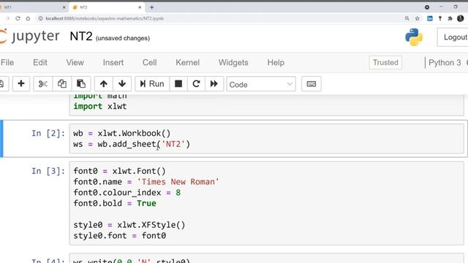Open the Cell menu
Image resolution: width=468 pixels, height=263 pixels.
(x=149, y=63)
